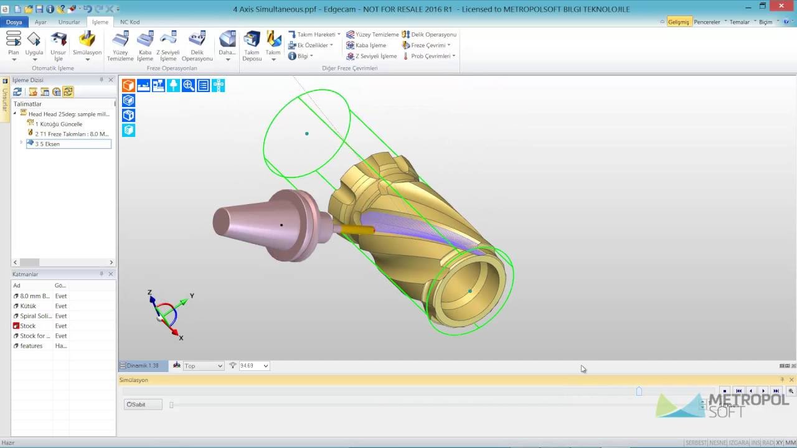
Task: Open the Bilgi dropdown
Action: click(301, 56)
